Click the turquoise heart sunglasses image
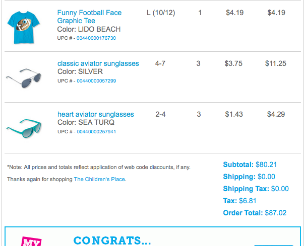 [24, 128]
